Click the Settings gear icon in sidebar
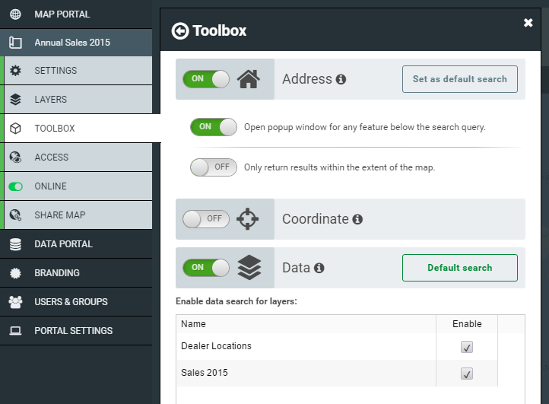This screenshot has width=549, height=404. [15, 71]
